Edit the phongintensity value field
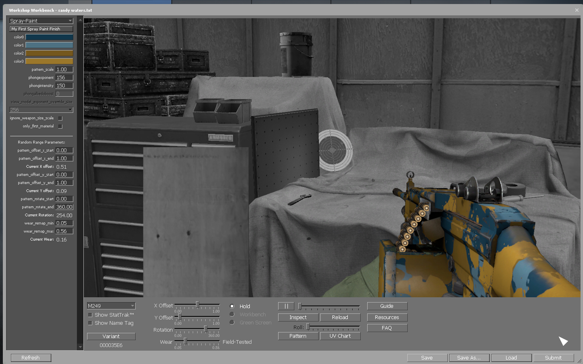The height and width of the screenshot is (364, 583). pos(64,86)
